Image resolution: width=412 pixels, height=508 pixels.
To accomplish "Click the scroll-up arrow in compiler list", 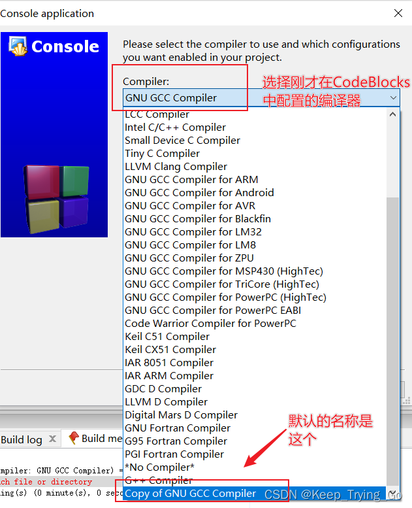I will 392,114.
